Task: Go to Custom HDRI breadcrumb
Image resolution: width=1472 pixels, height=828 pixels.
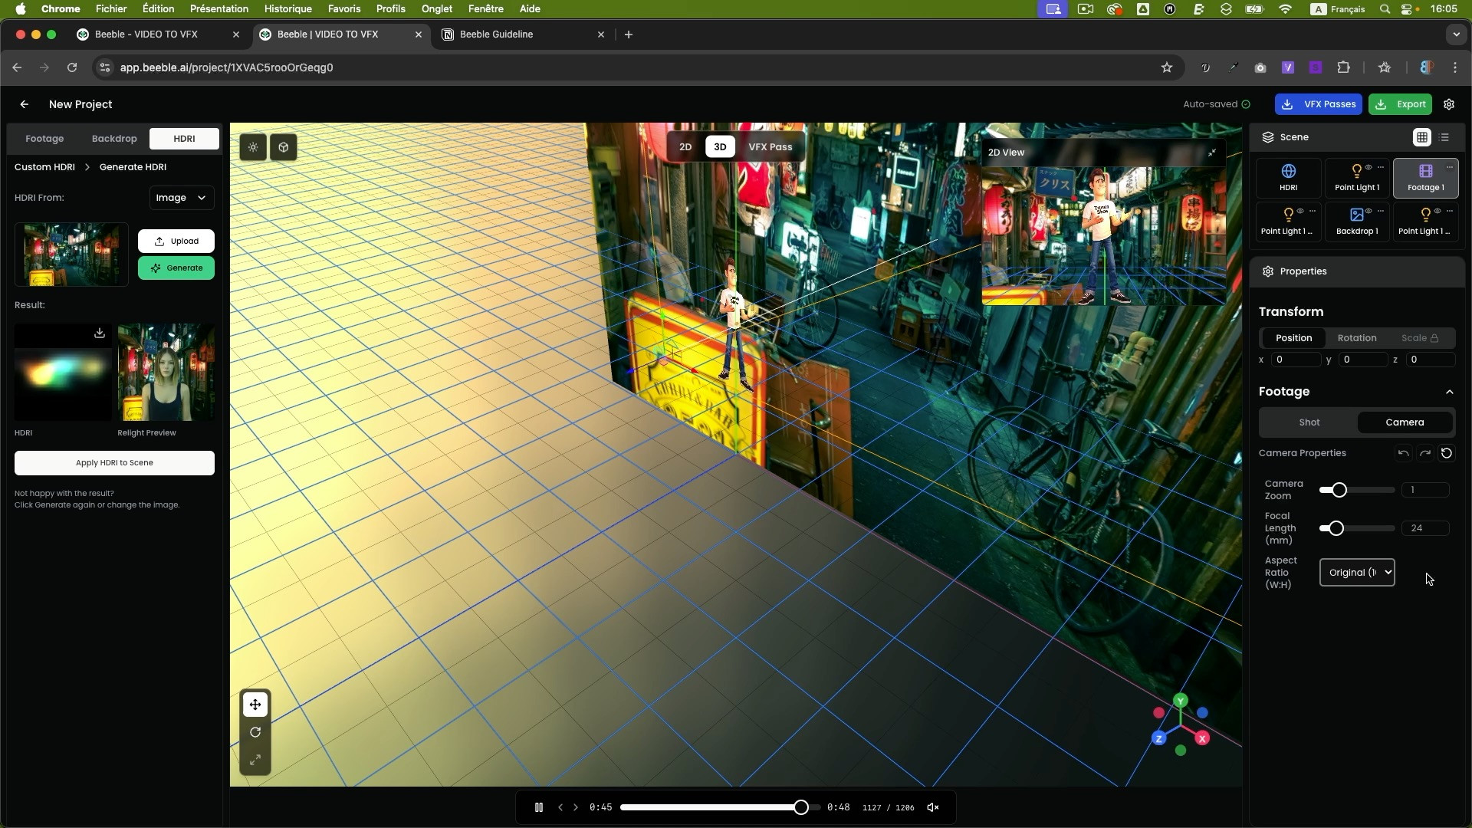Action: pos(44,167)
